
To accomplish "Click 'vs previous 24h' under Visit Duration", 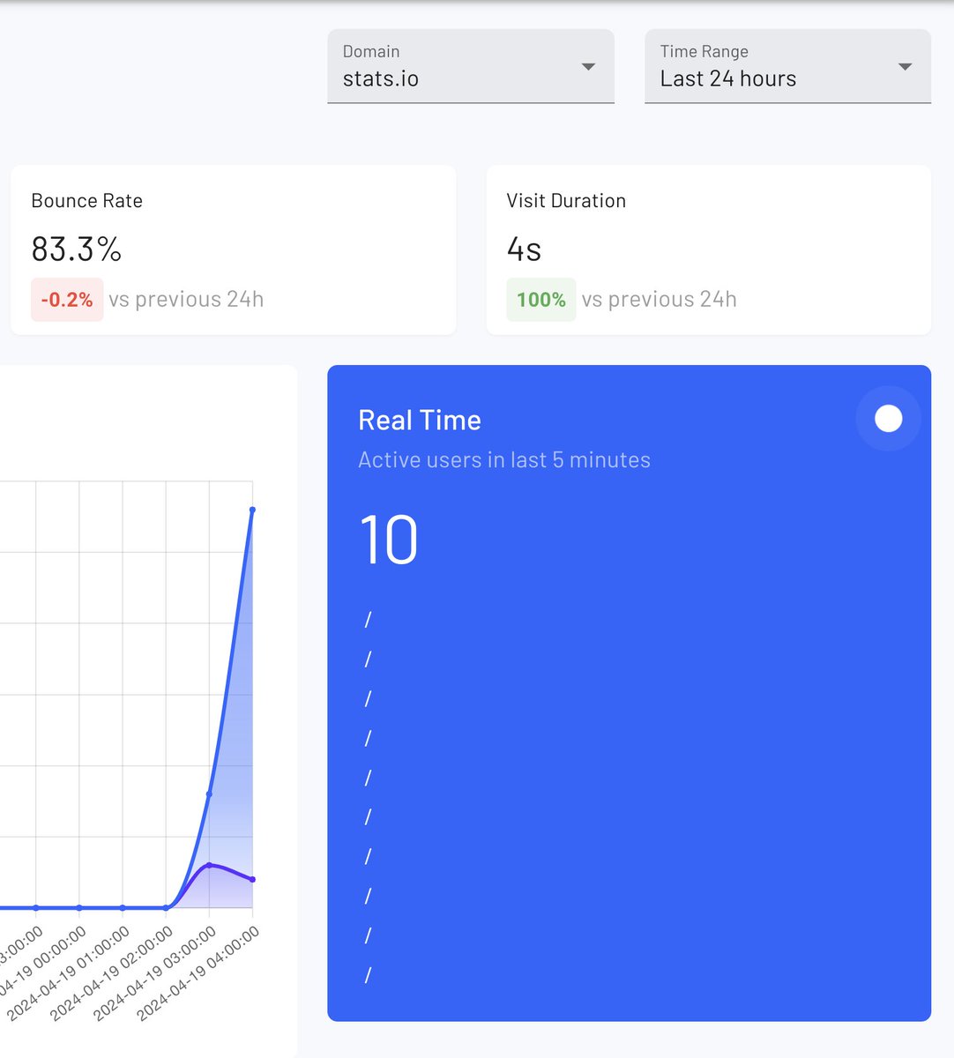I will coord(659,300).
